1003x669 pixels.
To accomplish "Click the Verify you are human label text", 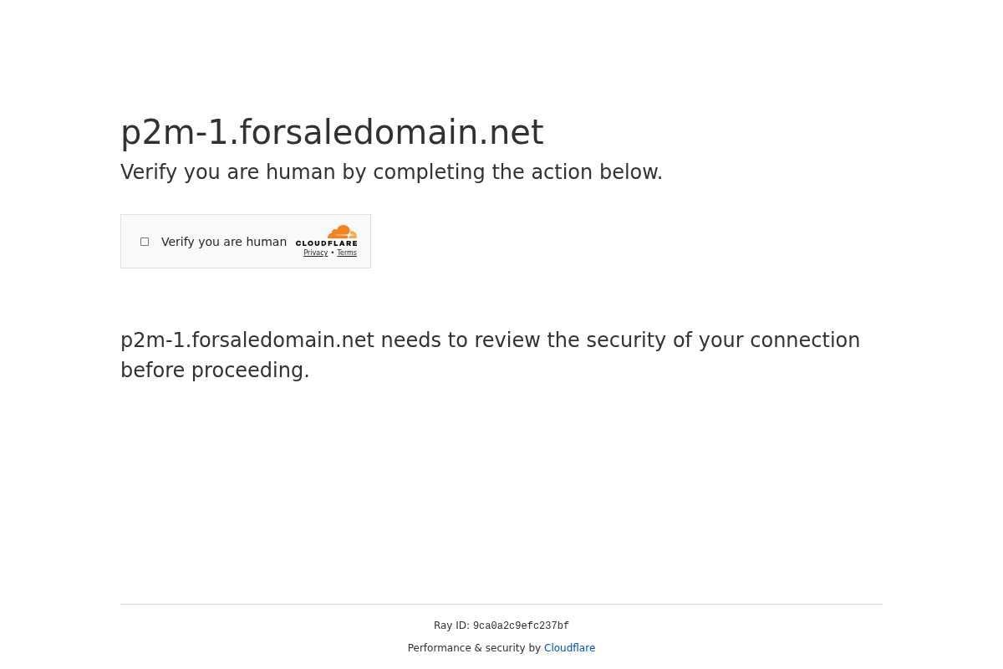I will click(224, 242).
